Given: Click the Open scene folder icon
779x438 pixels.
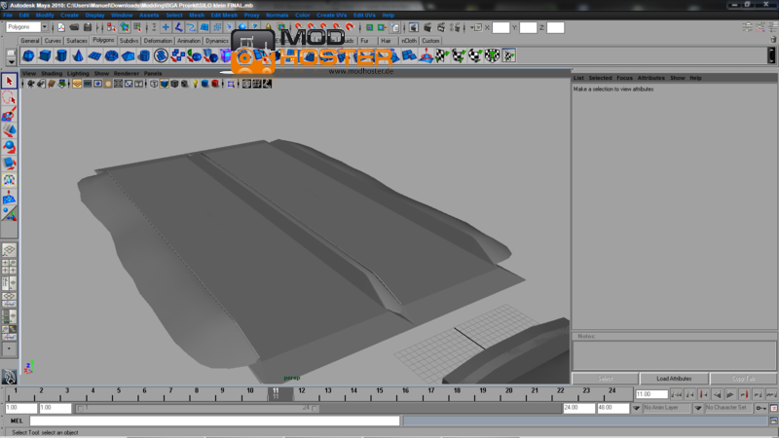Looking at the screenshot, I should pos(74,27).
